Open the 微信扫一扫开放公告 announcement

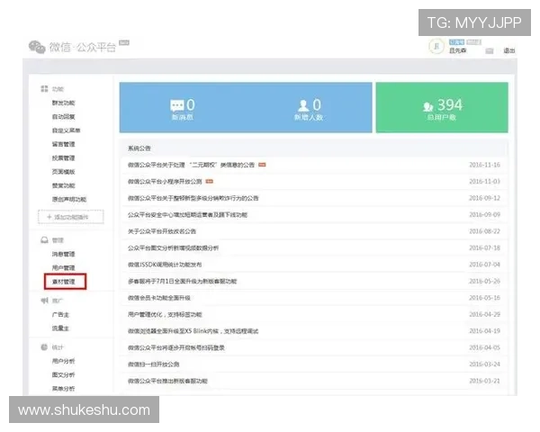point(154,364)
